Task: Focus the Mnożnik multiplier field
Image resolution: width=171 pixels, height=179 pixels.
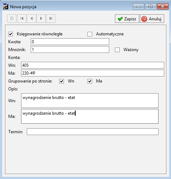Action: pos(70,50)
